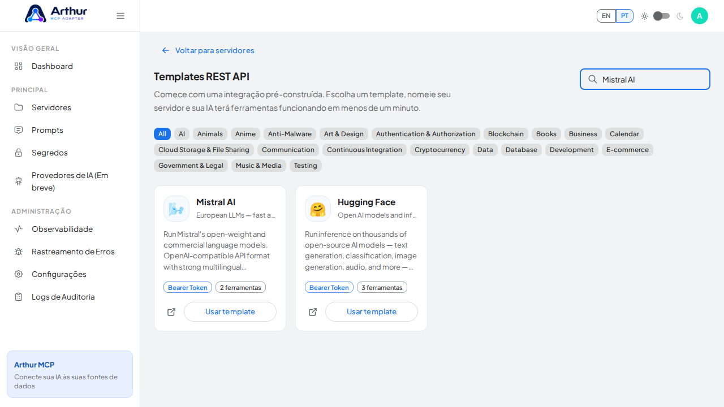Click the moon dark-mode icon
Image resolution: width=724 pixels, height=407 pixels.
pos(680,16)
